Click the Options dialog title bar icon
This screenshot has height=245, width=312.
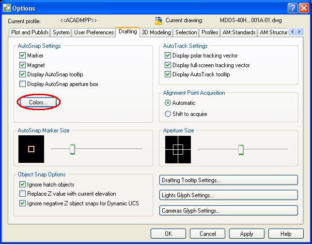7,8
